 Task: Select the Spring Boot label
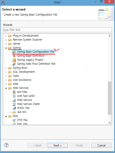pyautogui.click(x=20, y=68)
